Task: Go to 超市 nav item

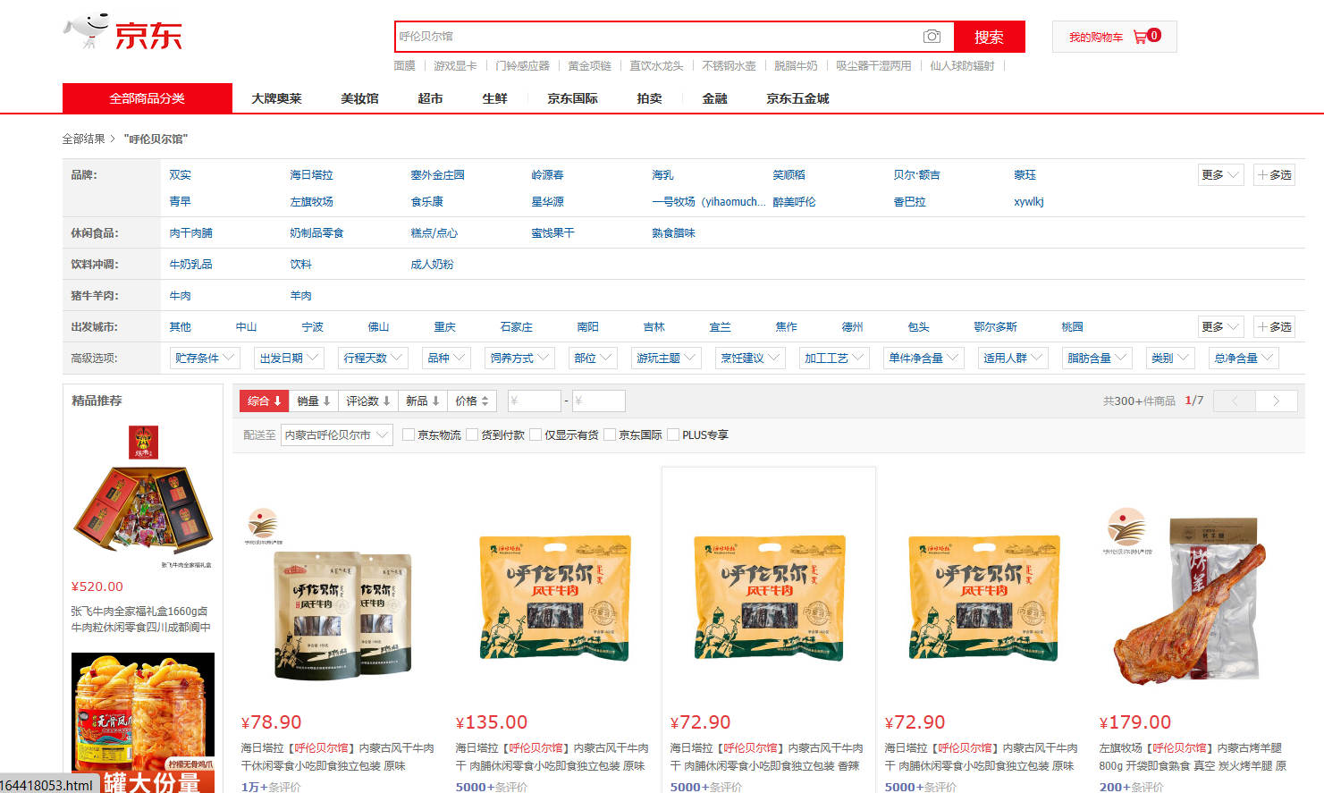Action: click(430, 98)
